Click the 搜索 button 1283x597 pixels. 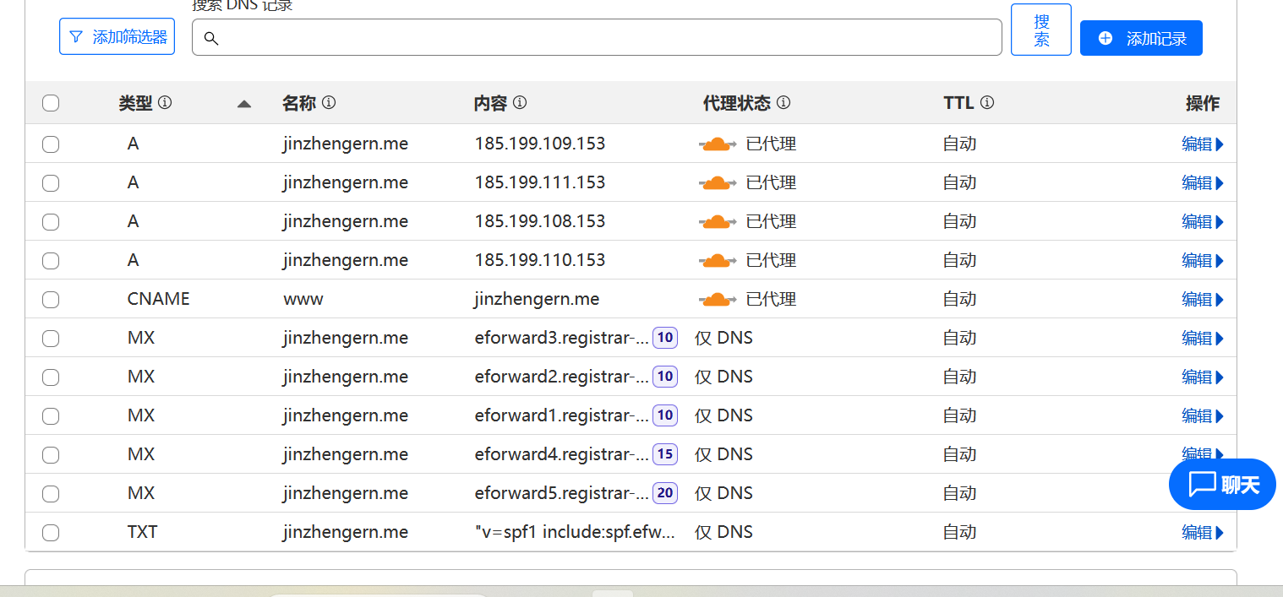pos(1041,30)
